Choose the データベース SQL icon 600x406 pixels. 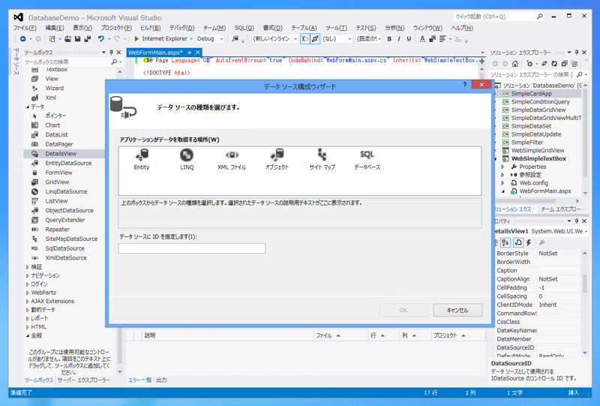click(367, 159)
